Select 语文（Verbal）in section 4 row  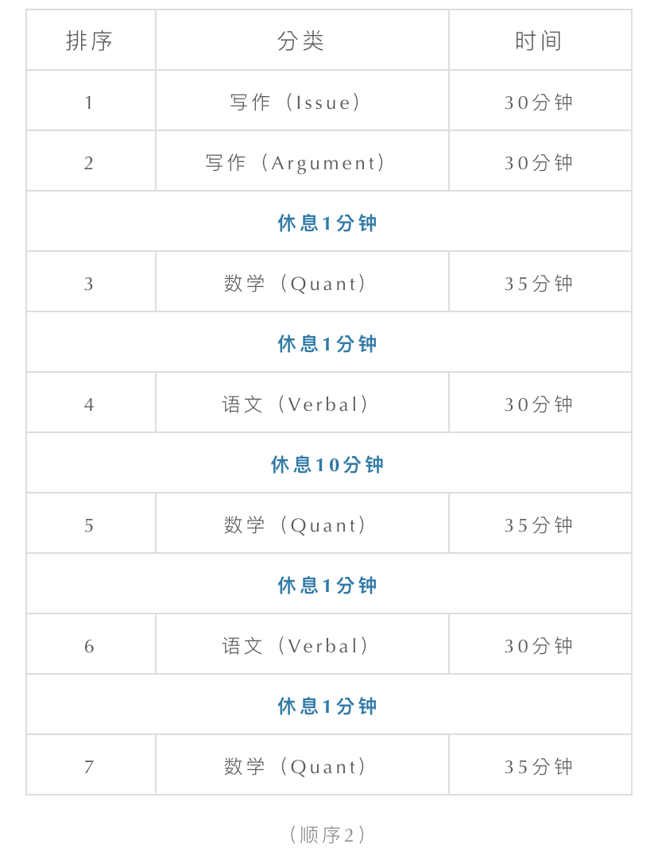pos(297,404)
